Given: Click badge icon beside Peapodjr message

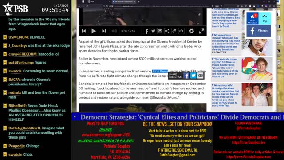Looking at the screenshot, I should tap(5, 146).
